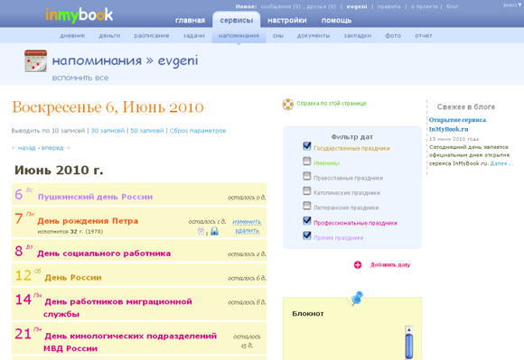
Task: Click the calendar reminders icon
Action: (x=35, y=60)
